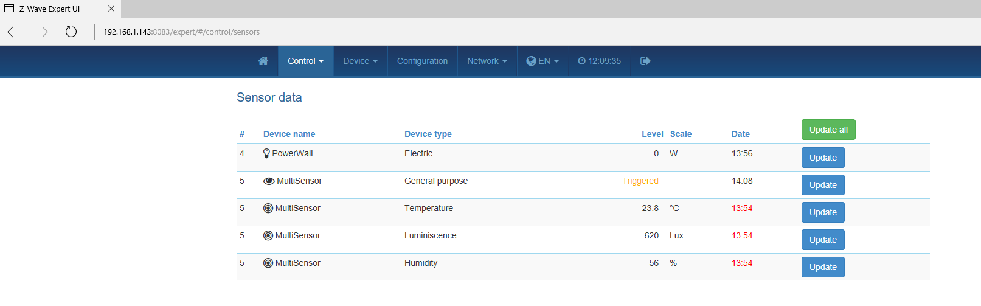Click the clock time display 12:09:35

[600, 61]
